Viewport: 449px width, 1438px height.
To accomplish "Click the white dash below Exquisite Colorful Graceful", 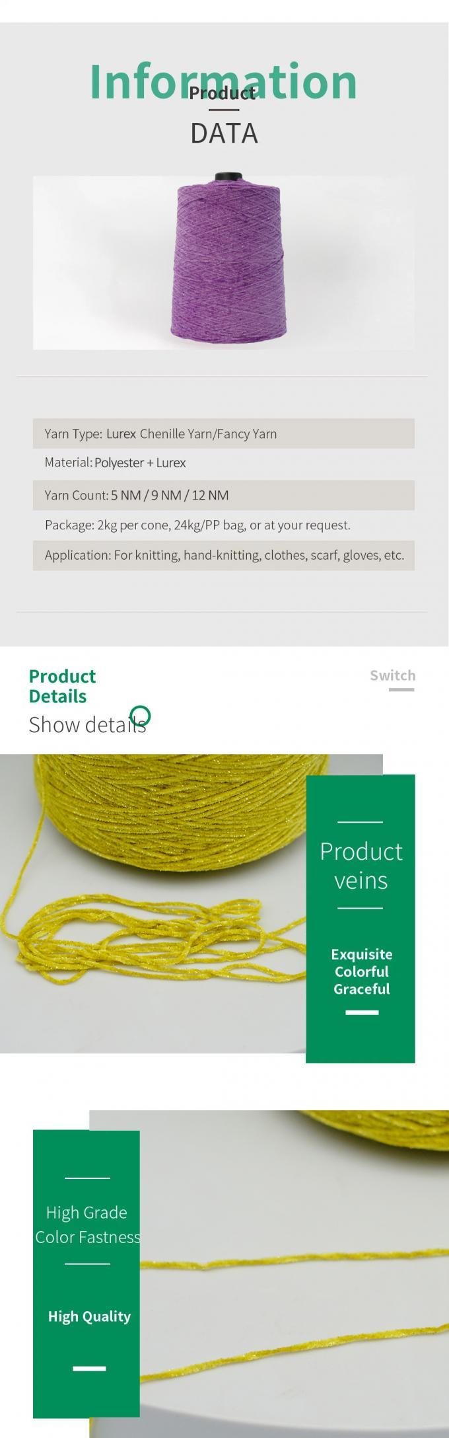I will tap(362, 1012).
